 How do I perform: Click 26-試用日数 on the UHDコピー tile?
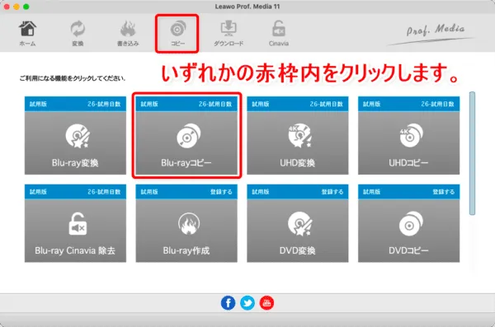coord(437,104)
